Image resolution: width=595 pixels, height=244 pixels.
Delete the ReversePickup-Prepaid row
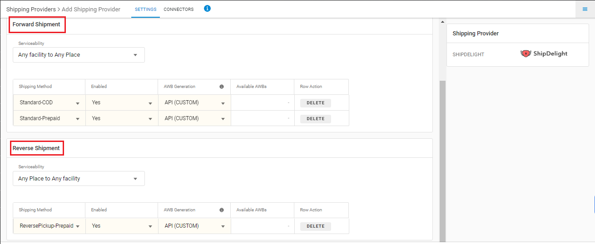tap(316, 226)
